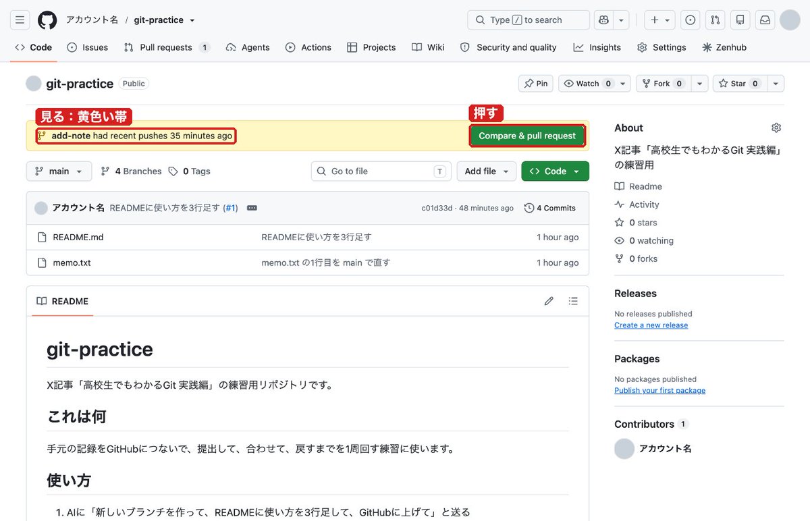Switch to the Insights tab
The height and width of the screenshot is (521, 810).
pyautogui.click(x=597, y=47)
